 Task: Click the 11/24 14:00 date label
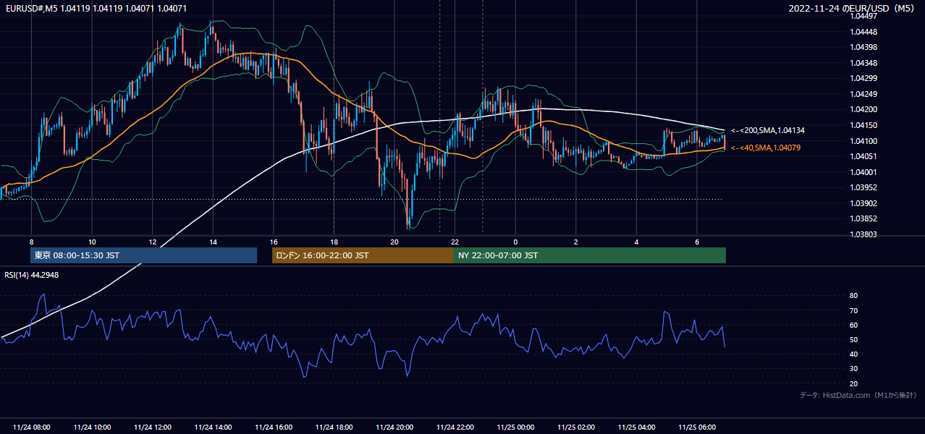coord(213,427)
